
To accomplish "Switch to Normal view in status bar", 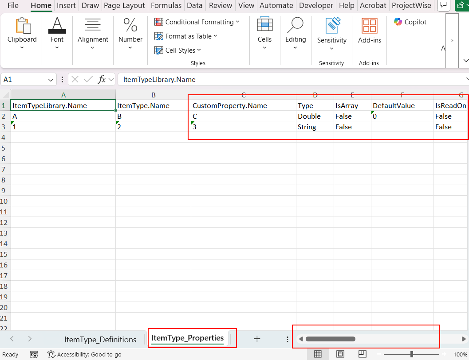I will [x=318, y=354].
